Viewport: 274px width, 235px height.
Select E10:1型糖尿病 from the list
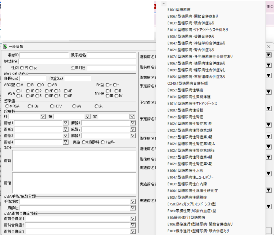[x=179, y=10]
